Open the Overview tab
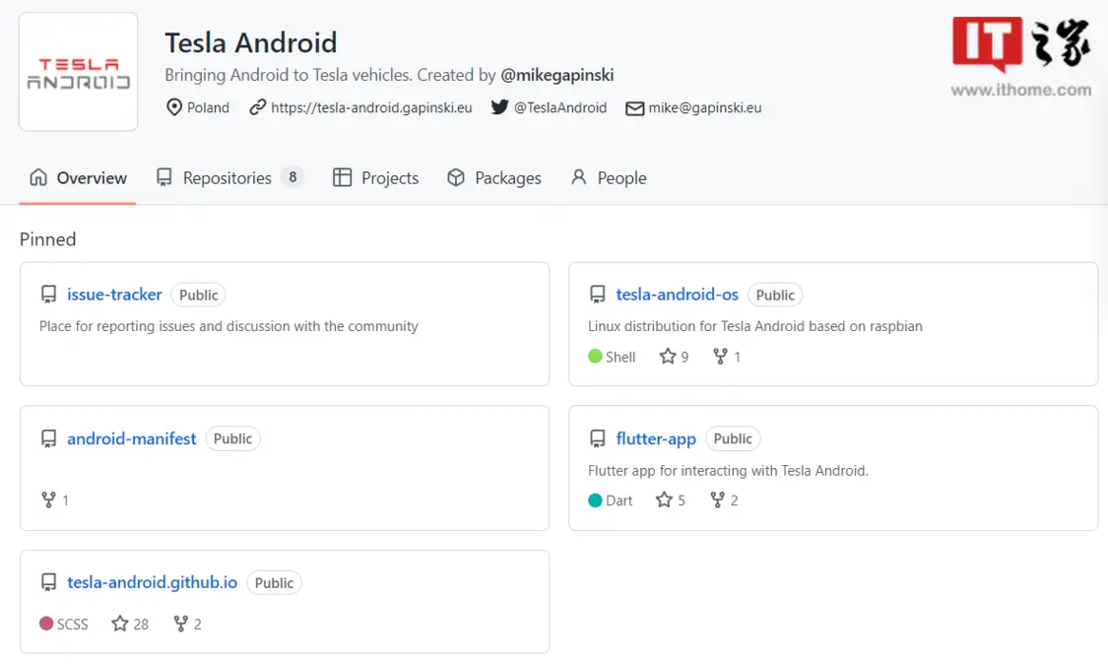1108x665 pixels. tap(79, 178)
